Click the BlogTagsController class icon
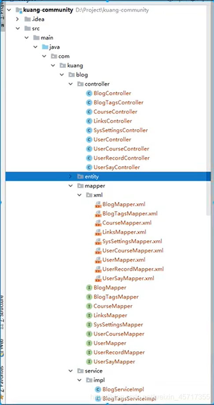Viewport: 214px width, 405px height. [89, 103]
